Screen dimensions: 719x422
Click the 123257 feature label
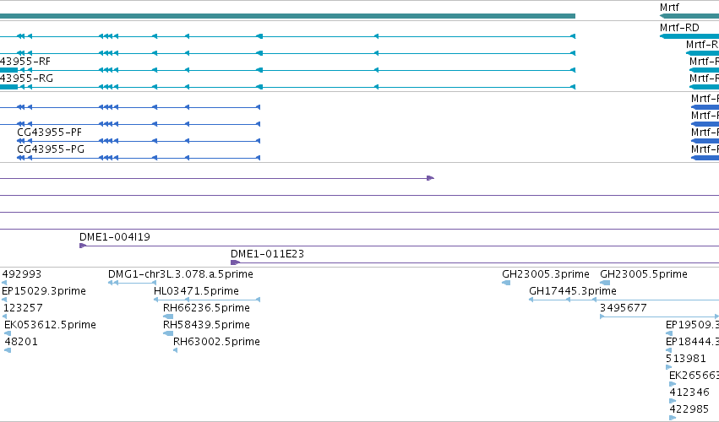tap(23, 308)
